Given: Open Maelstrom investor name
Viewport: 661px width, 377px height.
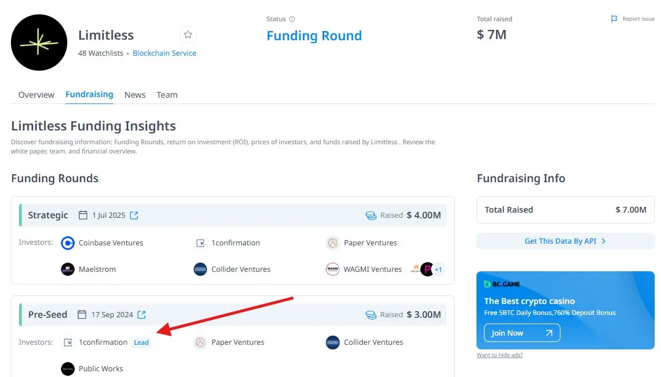Looking at the screenshot, I should pos(97,270).
